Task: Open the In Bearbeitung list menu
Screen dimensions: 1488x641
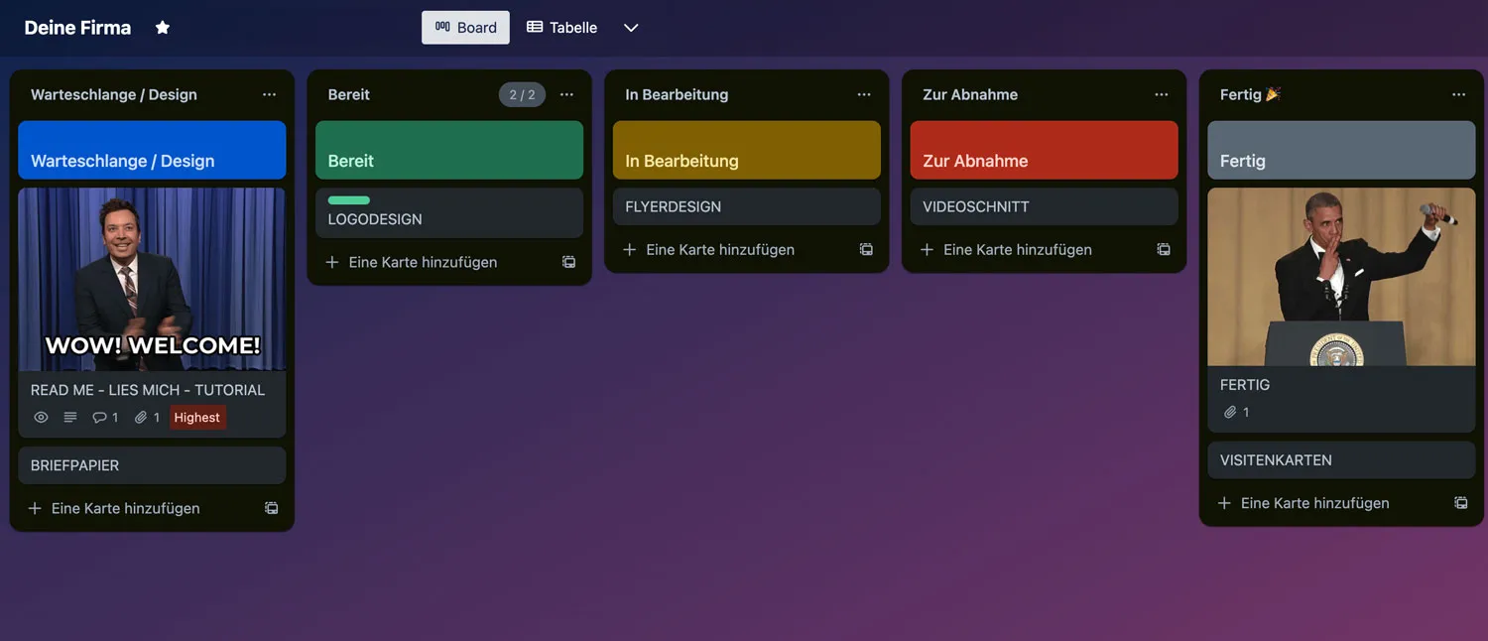Action: click(x=864, y=94)
